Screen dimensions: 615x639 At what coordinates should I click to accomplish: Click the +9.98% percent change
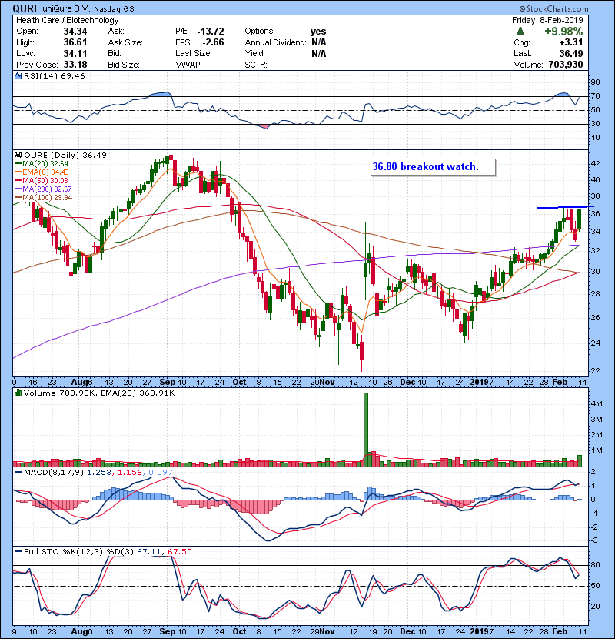click(563, 32)
